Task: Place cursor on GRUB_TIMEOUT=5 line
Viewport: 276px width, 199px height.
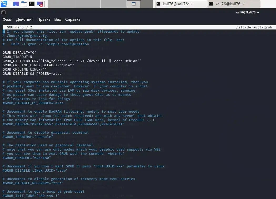Action: pyautogui.click(x=17, y=57)
